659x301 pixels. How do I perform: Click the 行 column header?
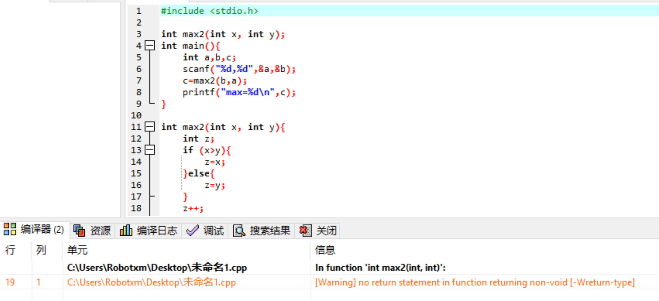(x=10, y=250)
